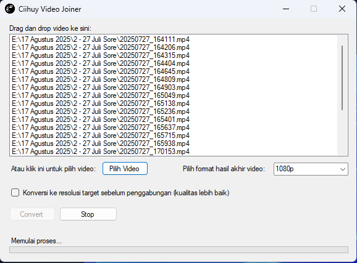357x263 pixels.
Task: Click the Ciihuy Video Joiner app icon
Action: [10, 9]
